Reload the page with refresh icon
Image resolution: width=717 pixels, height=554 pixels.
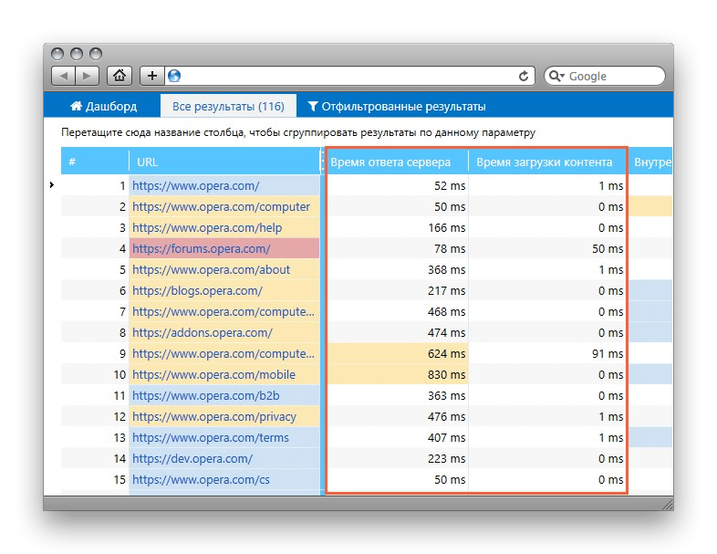pos(524,76)
